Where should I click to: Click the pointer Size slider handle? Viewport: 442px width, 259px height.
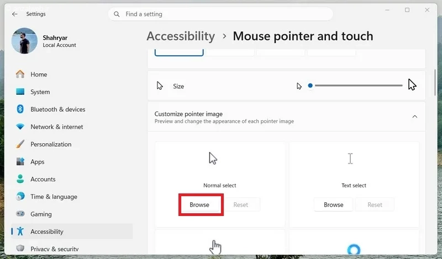(311, 85)
